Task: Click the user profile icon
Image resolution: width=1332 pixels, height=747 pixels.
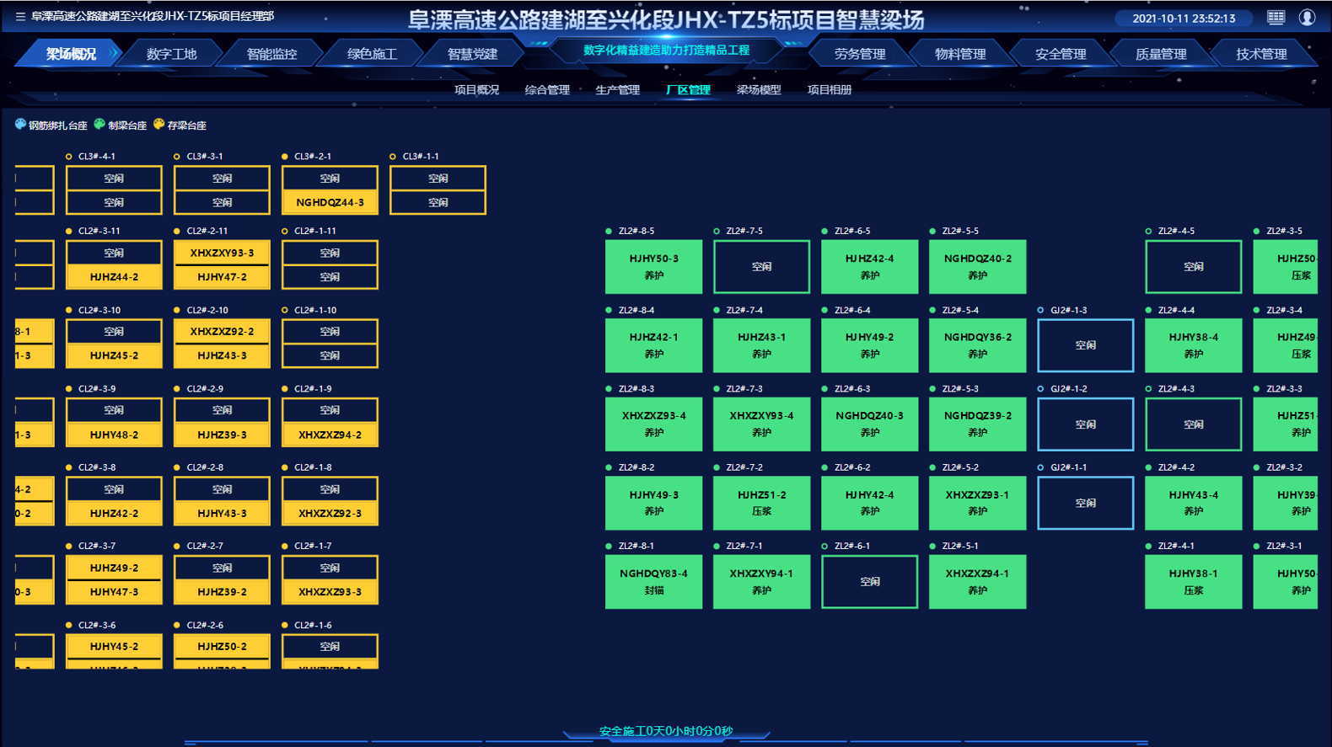Action: pyautogui.click(x=1307, y=18)
